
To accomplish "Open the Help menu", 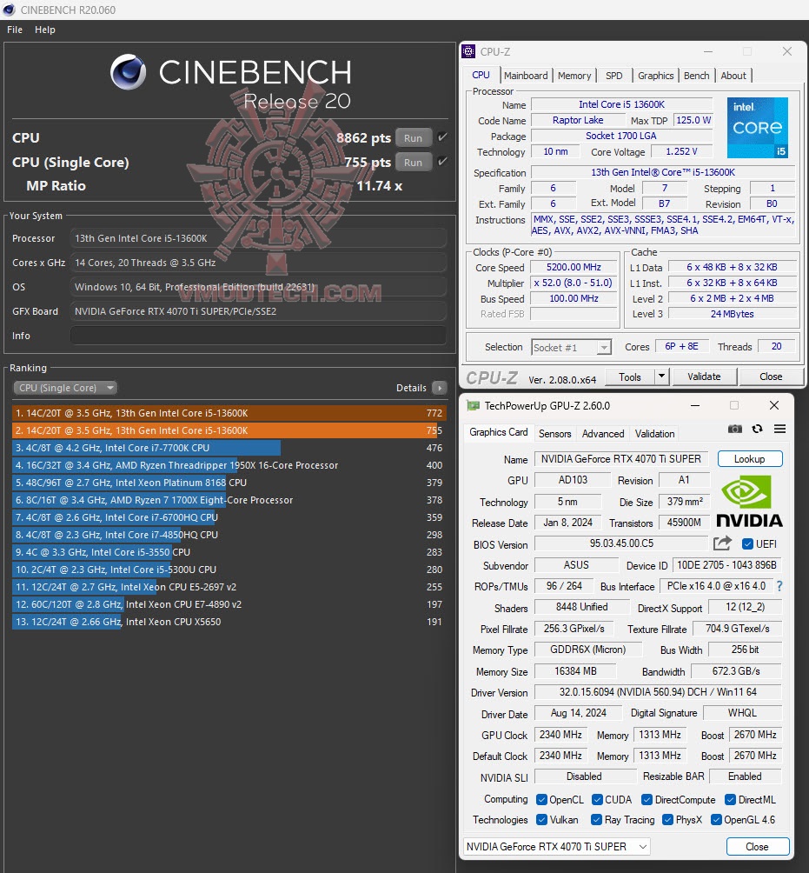I will point(45,30).
